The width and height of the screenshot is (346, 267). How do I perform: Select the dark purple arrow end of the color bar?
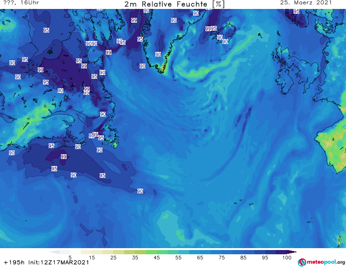click(292, 252)
